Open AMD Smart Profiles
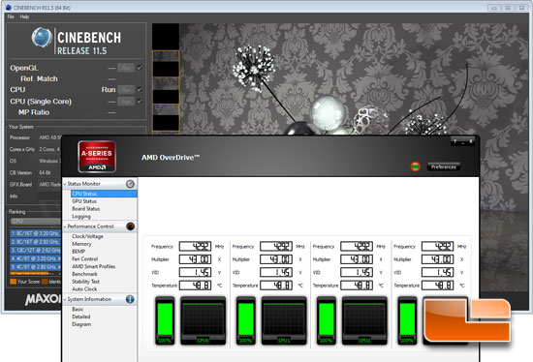This screenshot has height=362, width=533. click(93, 266)
